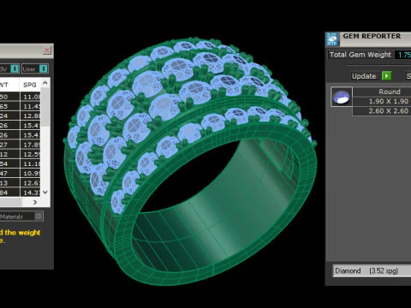Select the row with SPG 10.99
The height and width of the screenshot is (308, 411).
20,174
